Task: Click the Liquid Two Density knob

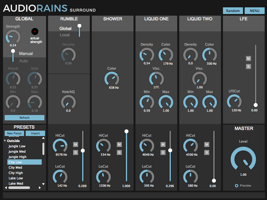Action: [x=190, y=55]
